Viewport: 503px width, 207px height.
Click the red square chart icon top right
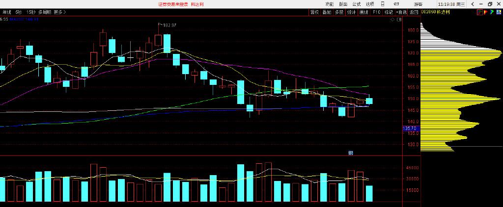[x=480, y=12]
